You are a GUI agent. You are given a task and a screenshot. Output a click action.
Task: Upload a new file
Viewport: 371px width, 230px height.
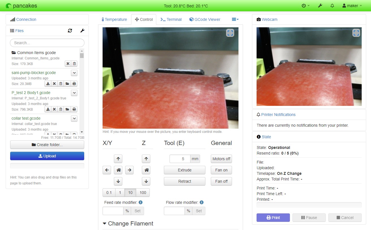(x=47, y=156)
